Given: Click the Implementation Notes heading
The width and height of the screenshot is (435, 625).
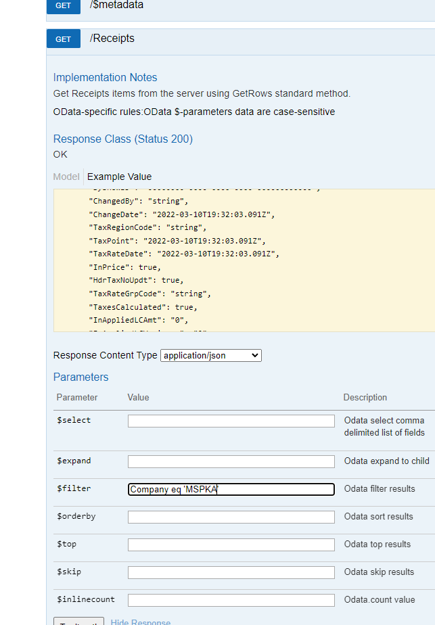Looking at the screenshot, I should point(105,77).
